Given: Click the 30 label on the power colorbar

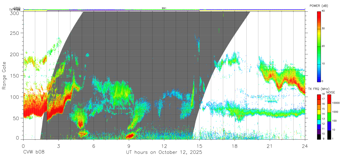Looking at the screenshot, I should [323, 29].
